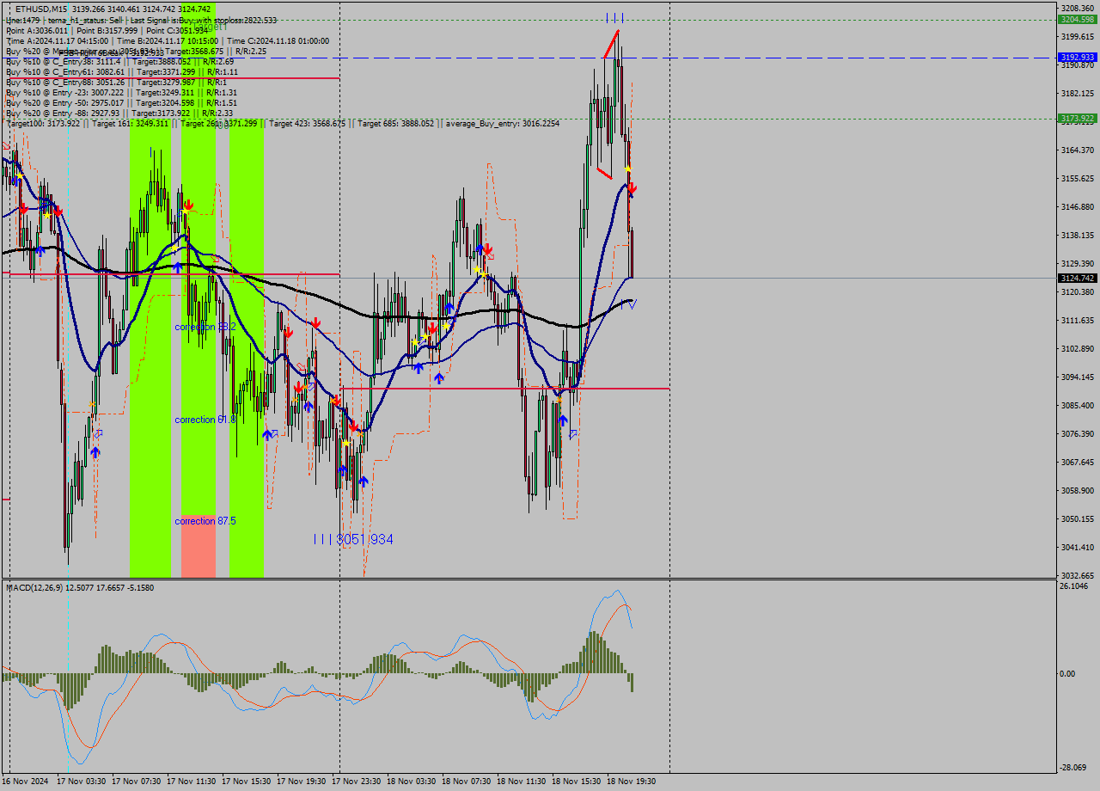Click the 3032.665 price scale label

[x=1077, y=575]
